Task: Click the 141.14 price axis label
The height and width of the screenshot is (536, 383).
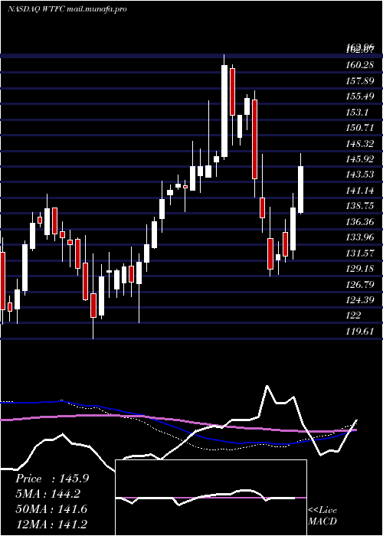Action: click(359, 191)
